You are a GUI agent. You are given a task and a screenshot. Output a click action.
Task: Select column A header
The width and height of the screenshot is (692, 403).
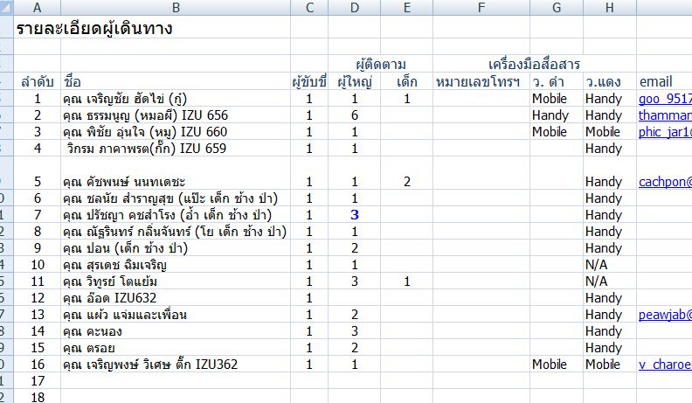[38, 8]
